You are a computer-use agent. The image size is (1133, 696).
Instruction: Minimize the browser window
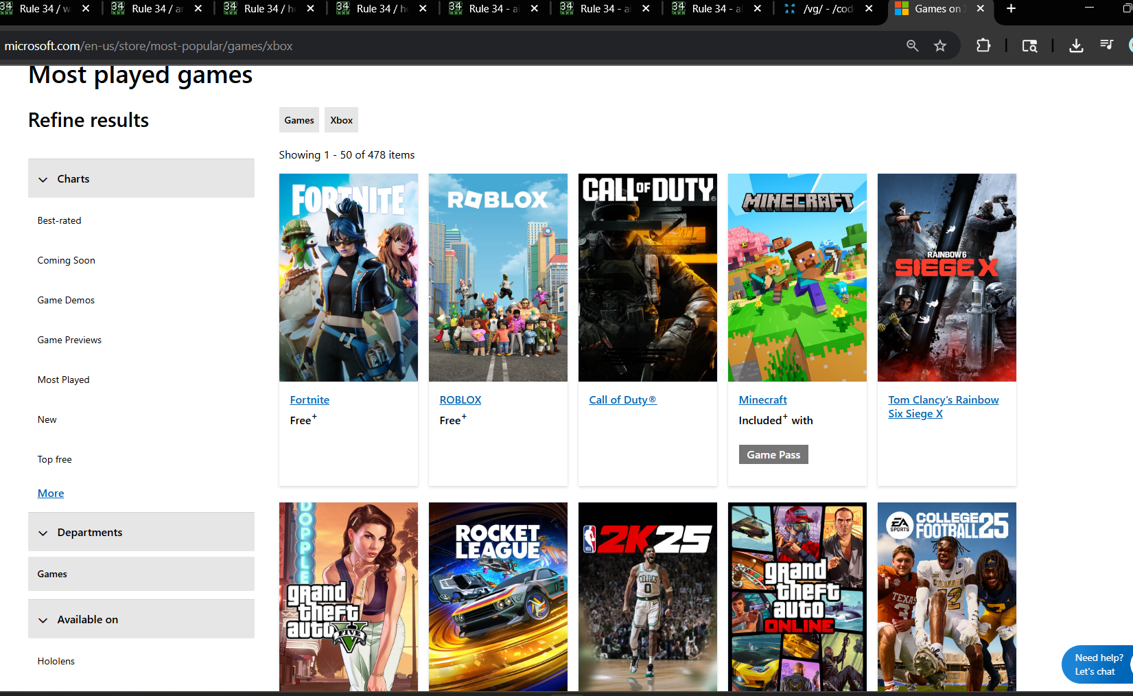1089,8
